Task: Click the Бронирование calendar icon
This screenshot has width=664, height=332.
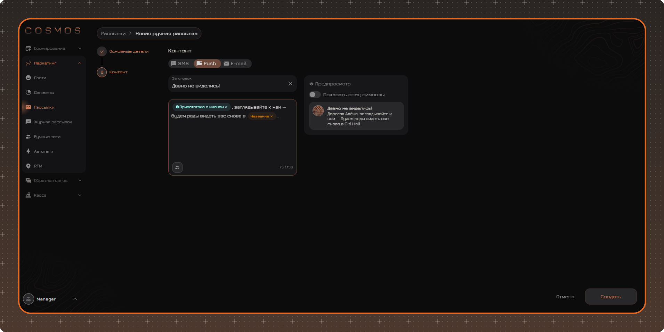Action: pyautogui.click(x=28, y=48)
